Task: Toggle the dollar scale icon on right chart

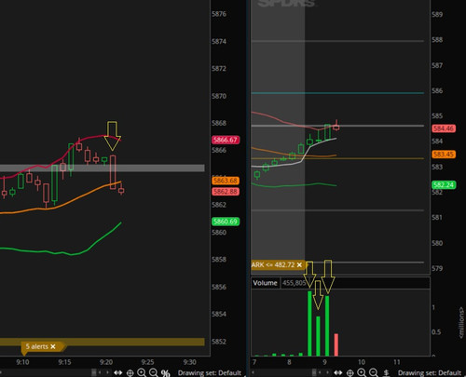Action: (x=387, y=372)
